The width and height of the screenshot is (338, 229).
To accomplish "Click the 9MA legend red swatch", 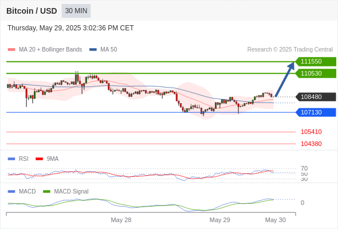I will click(39, 159).
